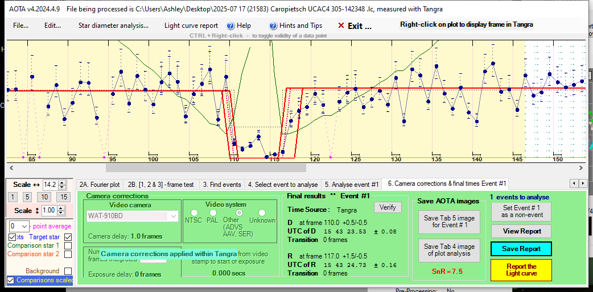This screenshot has width=593, height=292.
Task: Click the red X Exit icon
Action: (341, 26)
